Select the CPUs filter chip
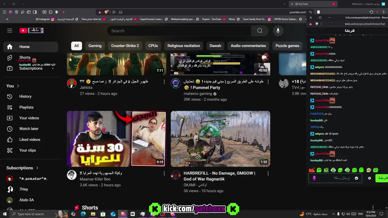Viewport: 388px width, 218px height. click(153, 46)
